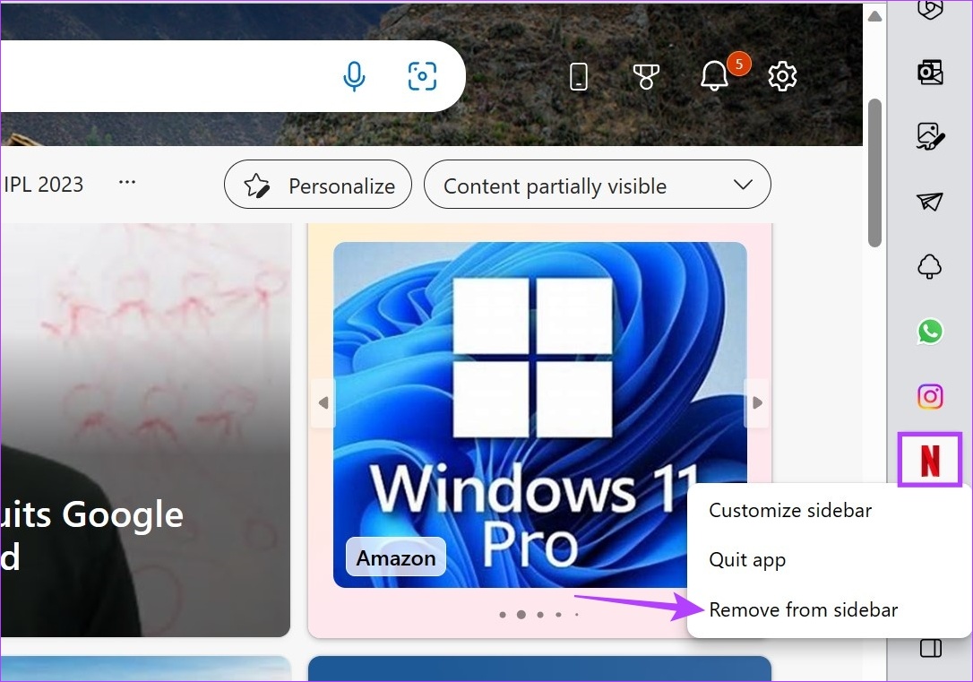This screenshot has height=682, width=973.
Task: Click the Amazon label on ad card
Action: [x=396, y=558]
